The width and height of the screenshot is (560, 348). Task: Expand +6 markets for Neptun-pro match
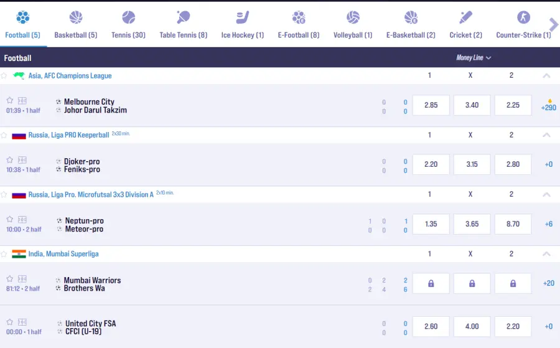tap(549, 224)
